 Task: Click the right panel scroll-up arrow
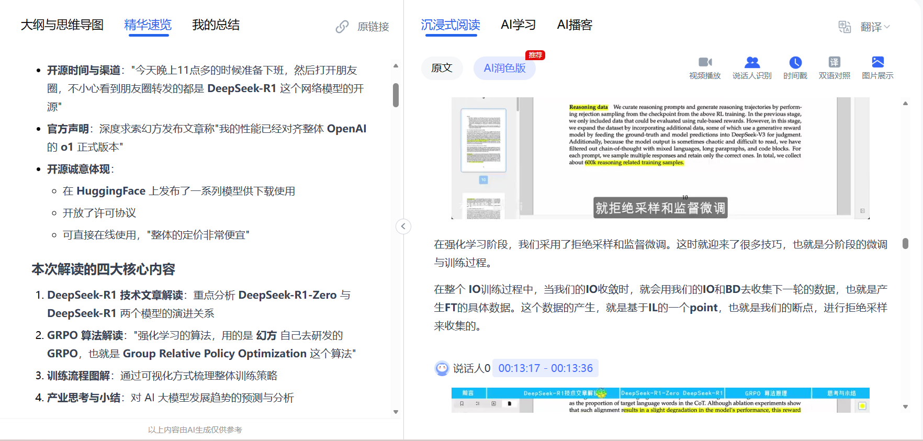tap(905, 104)
